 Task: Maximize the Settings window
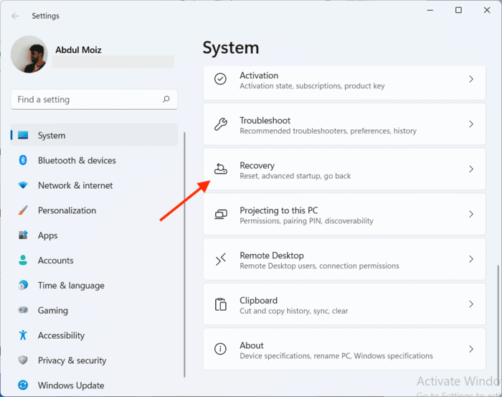click(x=458, y=10)
